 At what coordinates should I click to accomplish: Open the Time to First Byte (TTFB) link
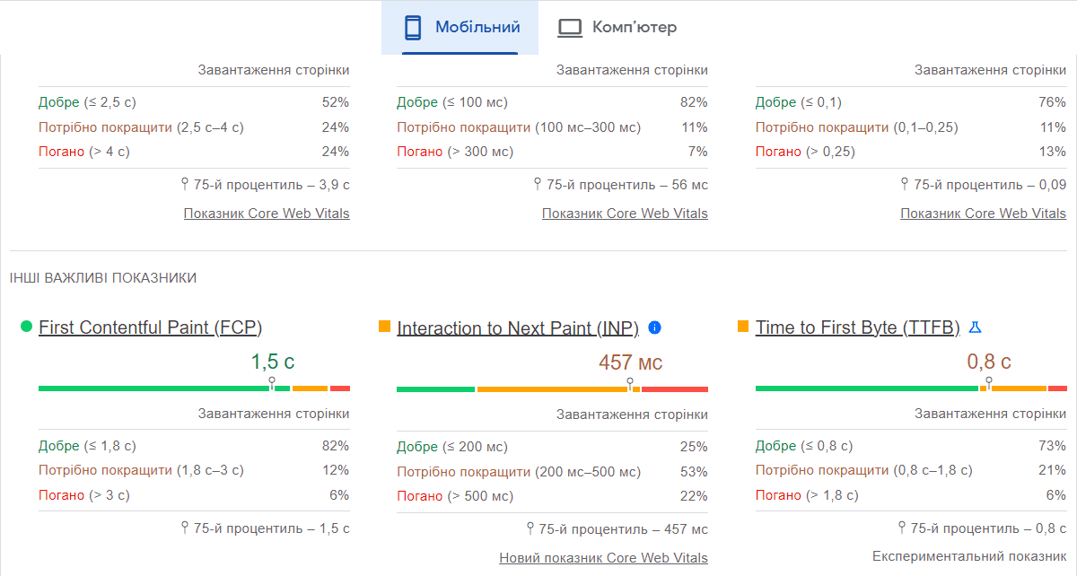pyautogui.click(x=858, y=327)
